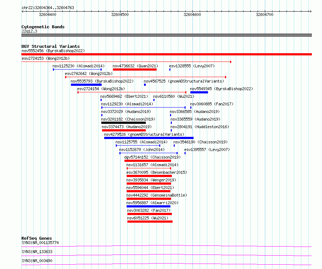Open nsv4567525 (gnomADStructuralVariants) entry
The height and width of the screenshot is (269, 322).
click(x=184, y=81)
